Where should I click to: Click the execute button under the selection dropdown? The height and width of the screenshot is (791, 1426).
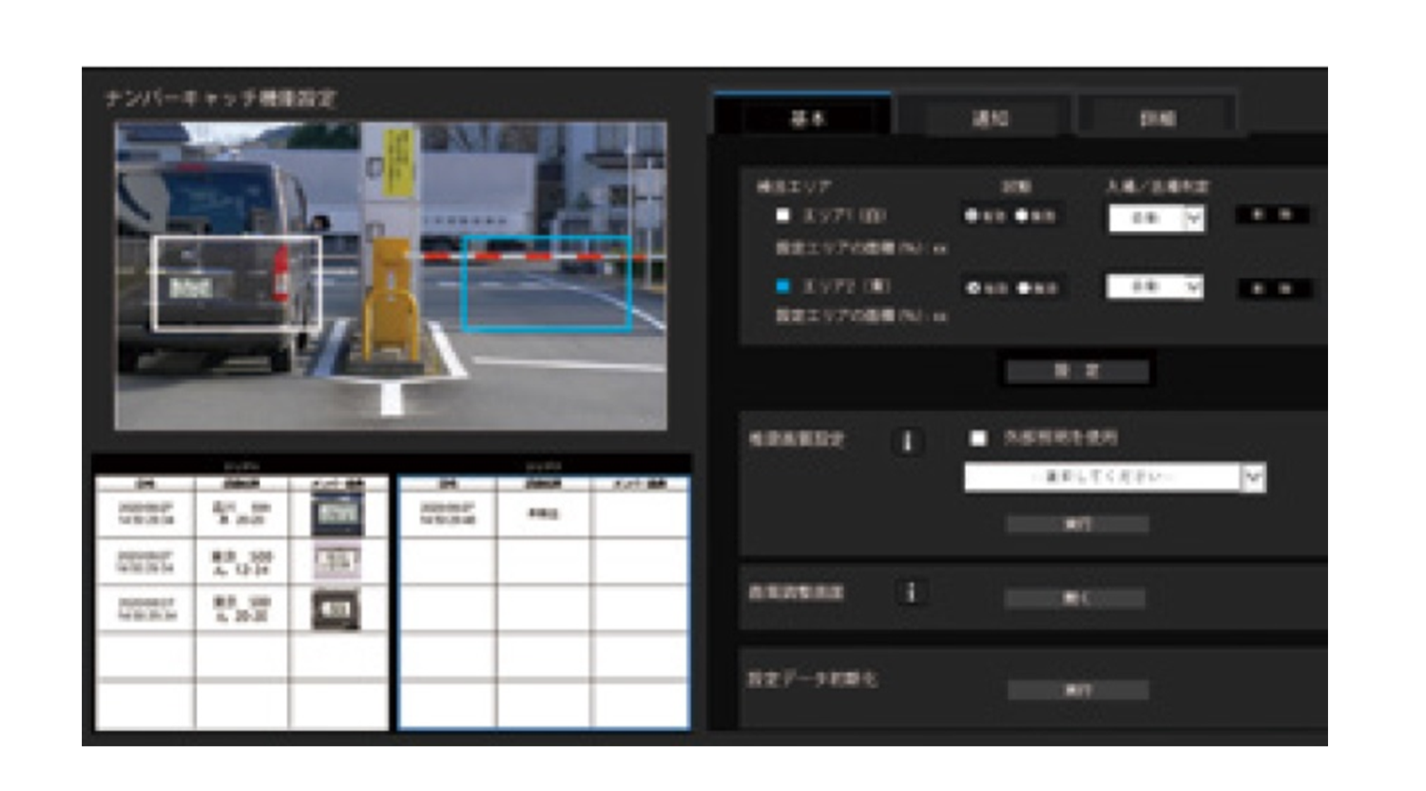pyautogui.click(x=1077, y=524)
